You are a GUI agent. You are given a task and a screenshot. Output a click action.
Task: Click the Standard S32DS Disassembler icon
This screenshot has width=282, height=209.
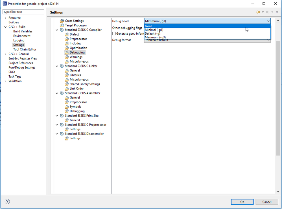62,134
